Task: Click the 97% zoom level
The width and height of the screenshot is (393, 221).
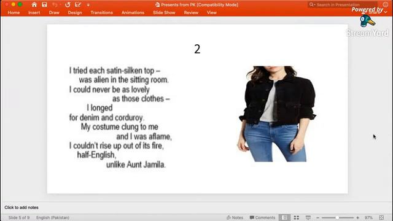Action: pos(368,217)
